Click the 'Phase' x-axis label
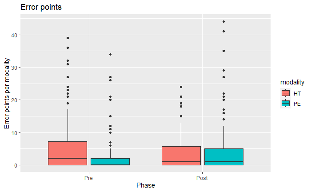This screenshot has height=192, width=311. [146, 185]
